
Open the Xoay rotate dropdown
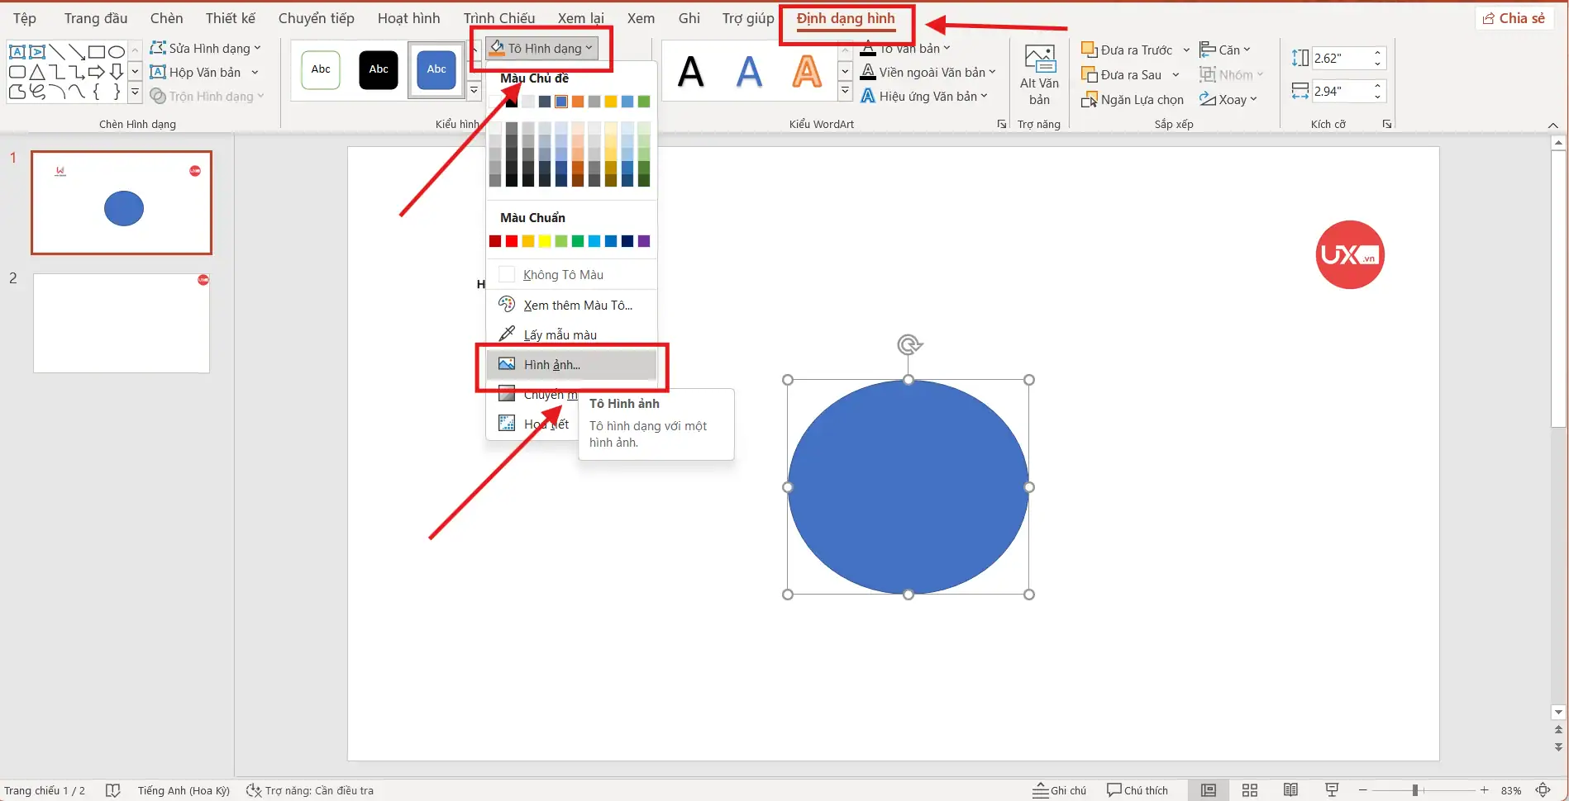click(x=1228, y=99)
